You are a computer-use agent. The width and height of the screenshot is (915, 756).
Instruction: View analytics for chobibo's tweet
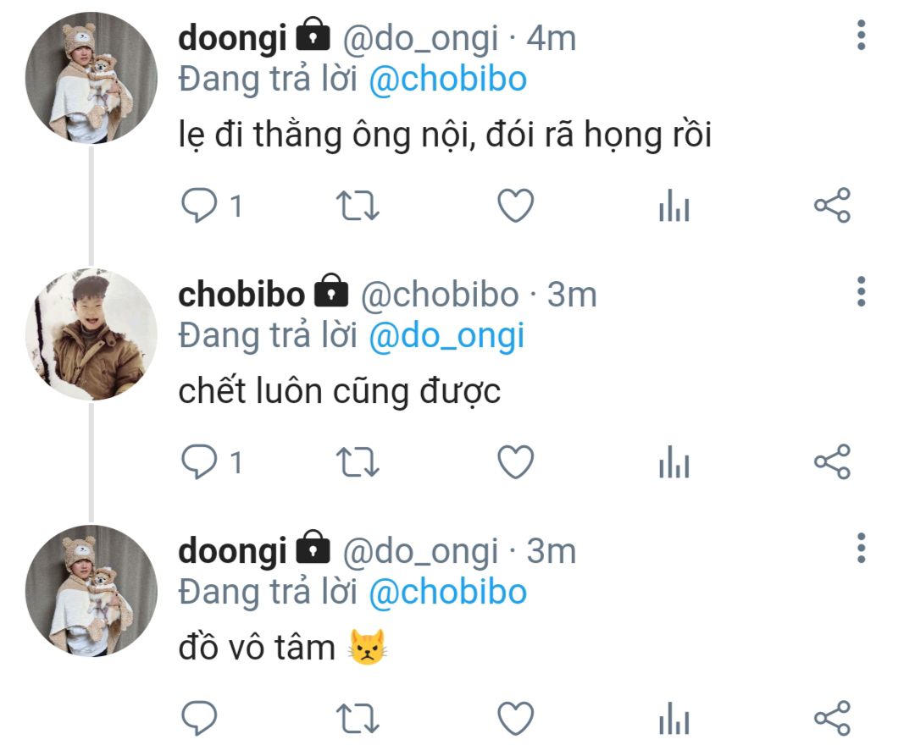[674, 463]
